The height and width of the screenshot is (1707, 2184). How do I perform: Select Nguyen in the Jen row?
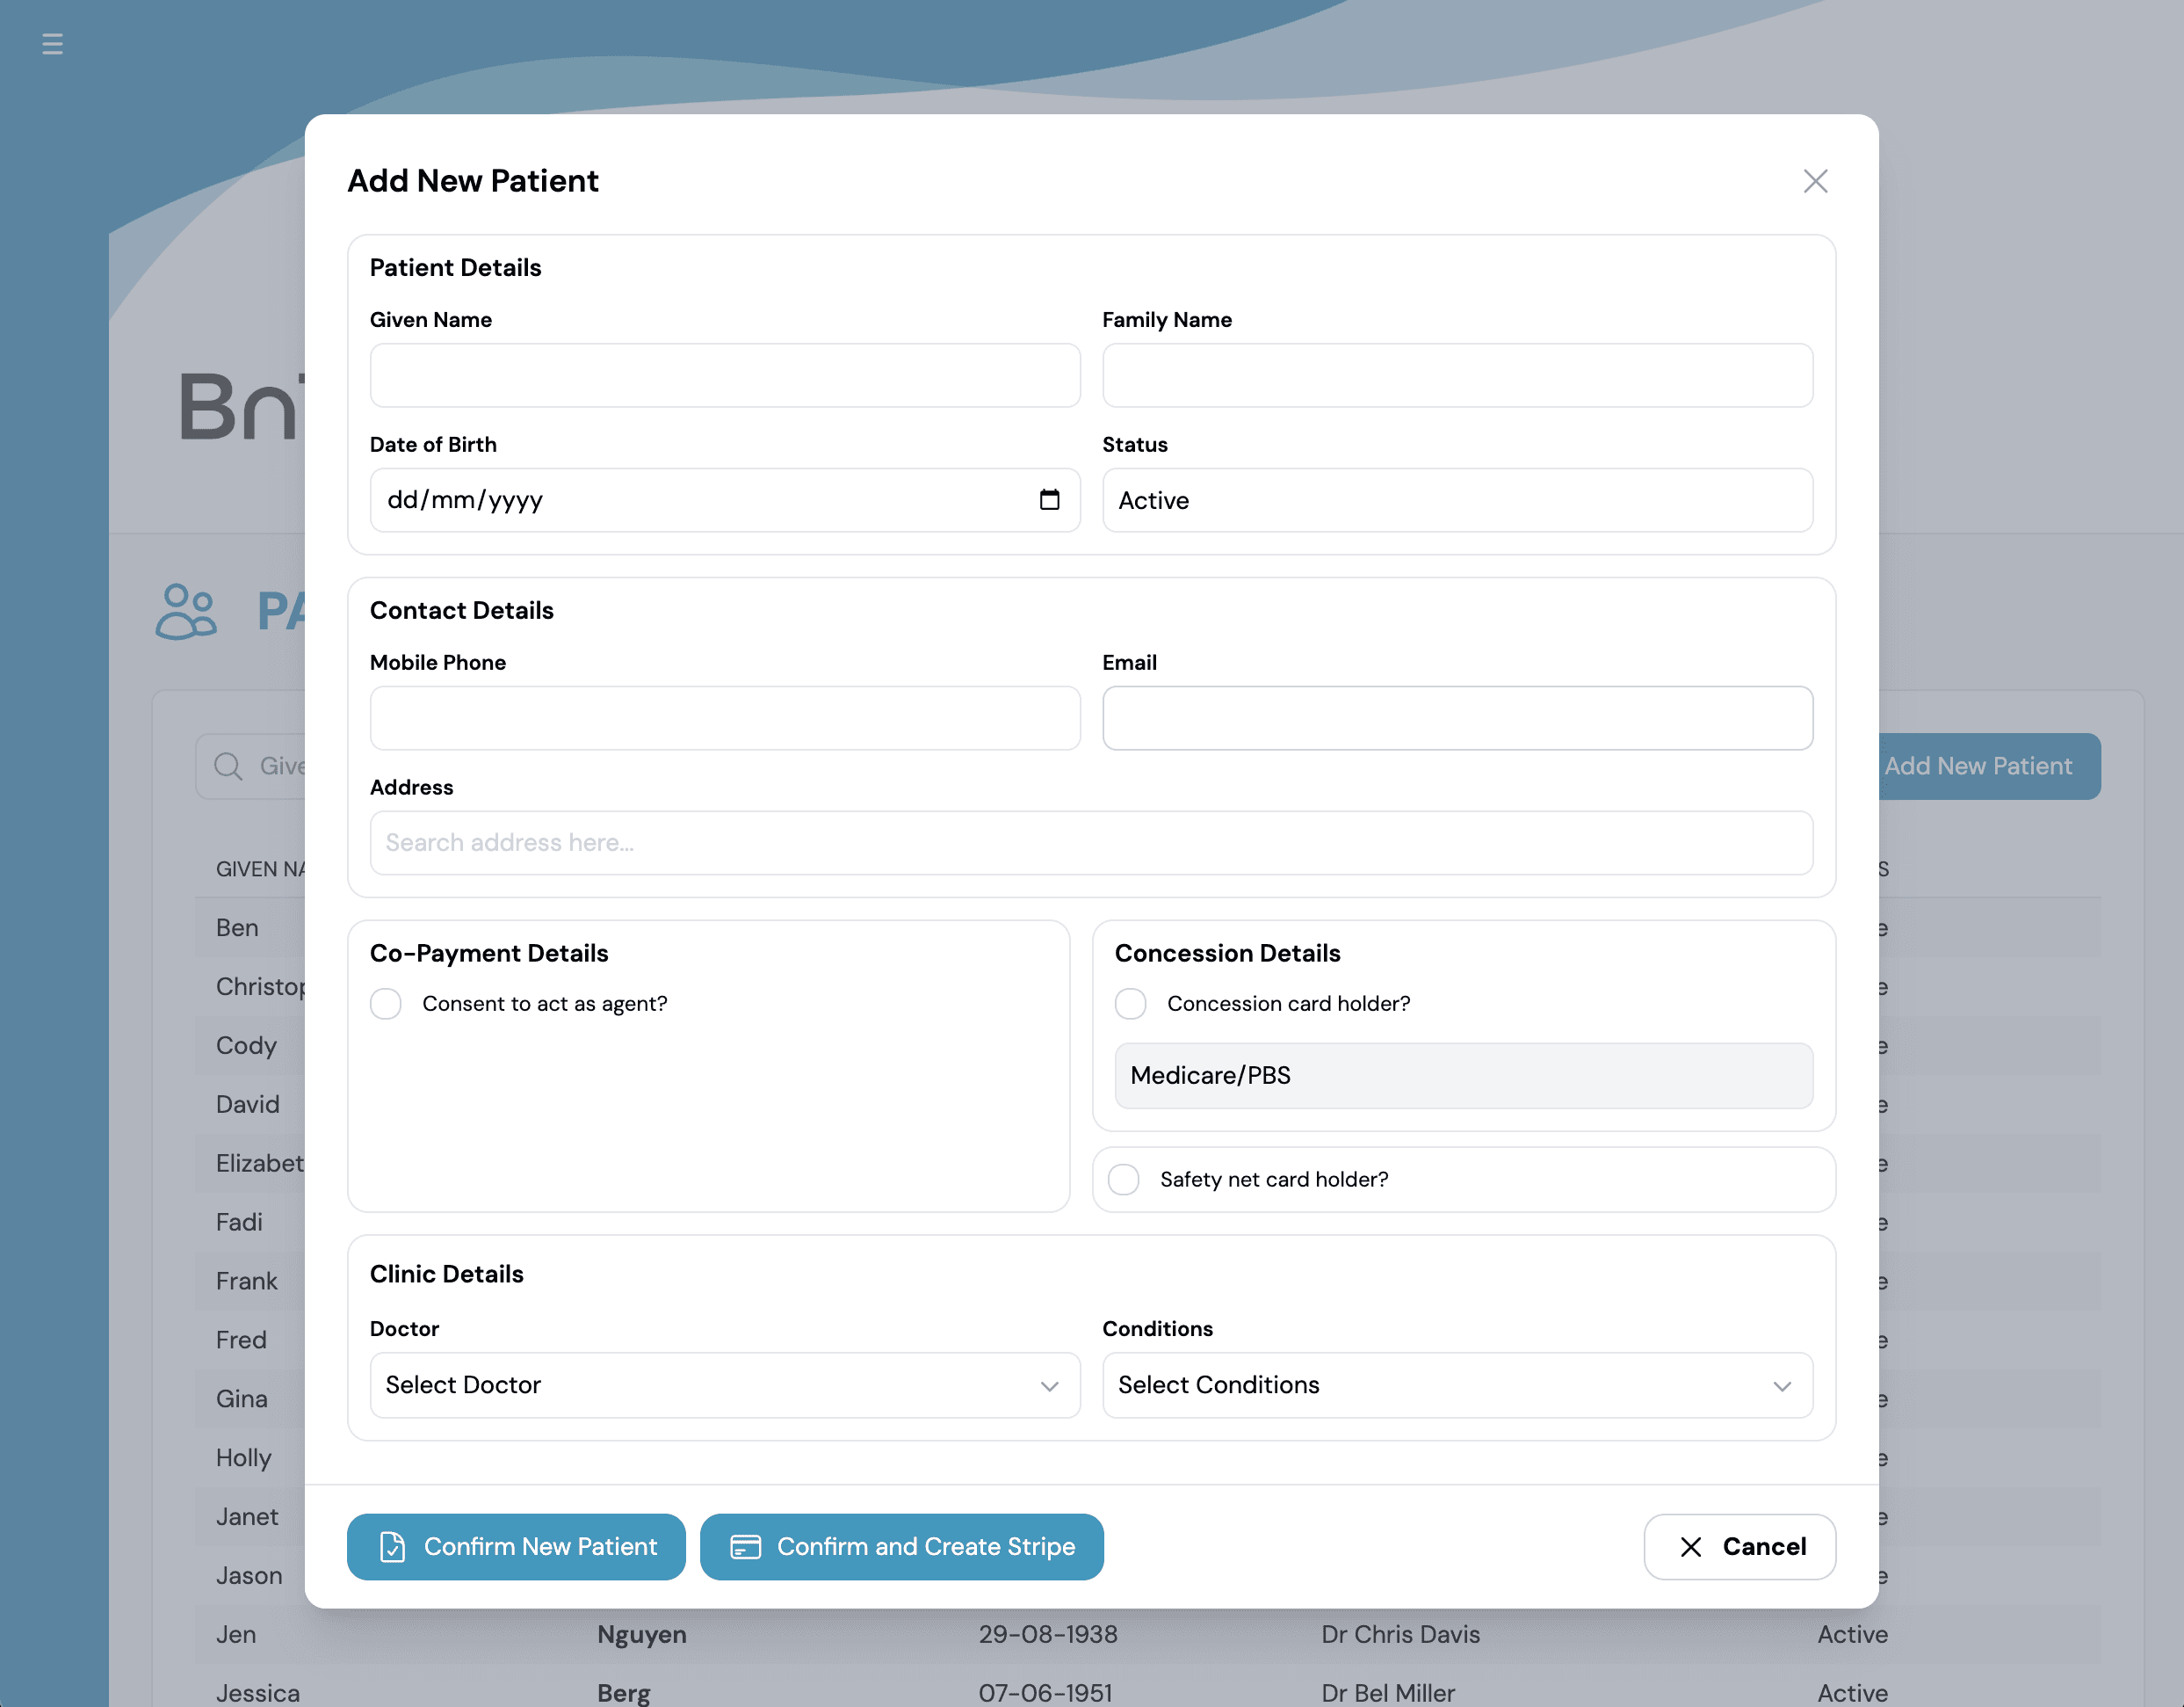pyautogui.click(x=642, y=1634)
